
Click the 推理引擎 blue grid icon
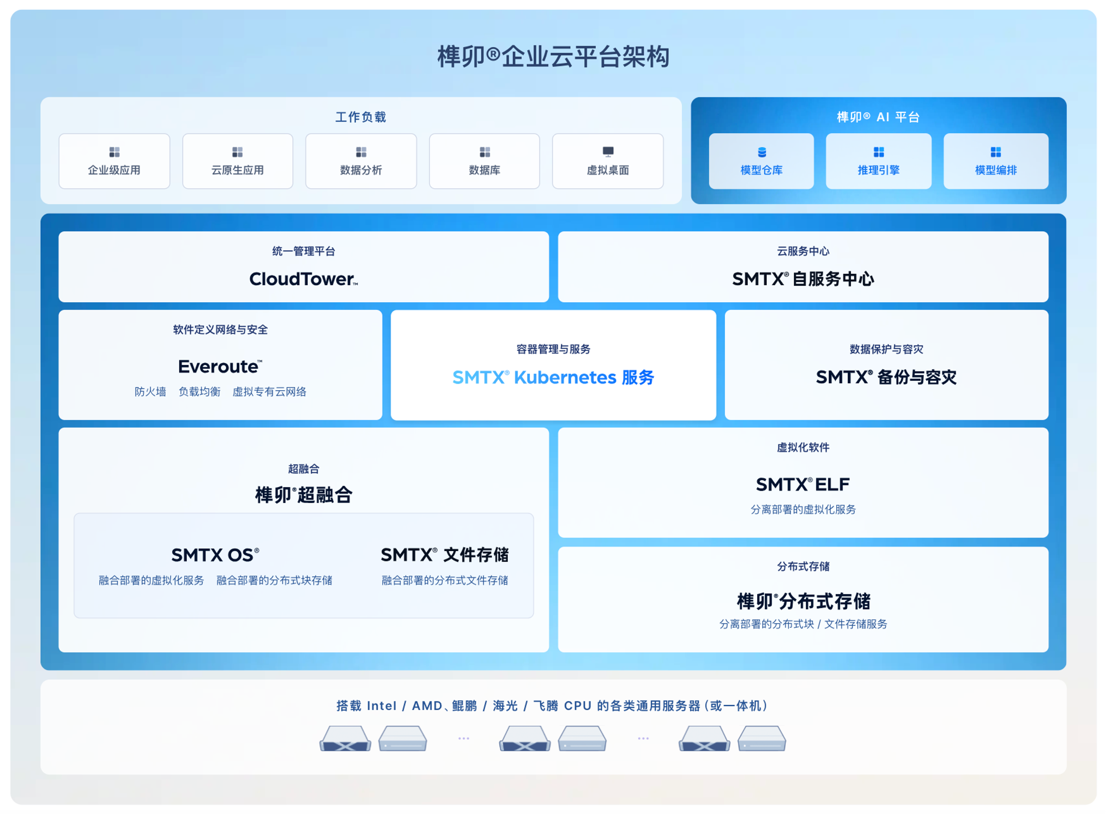(x=879, y=152)
